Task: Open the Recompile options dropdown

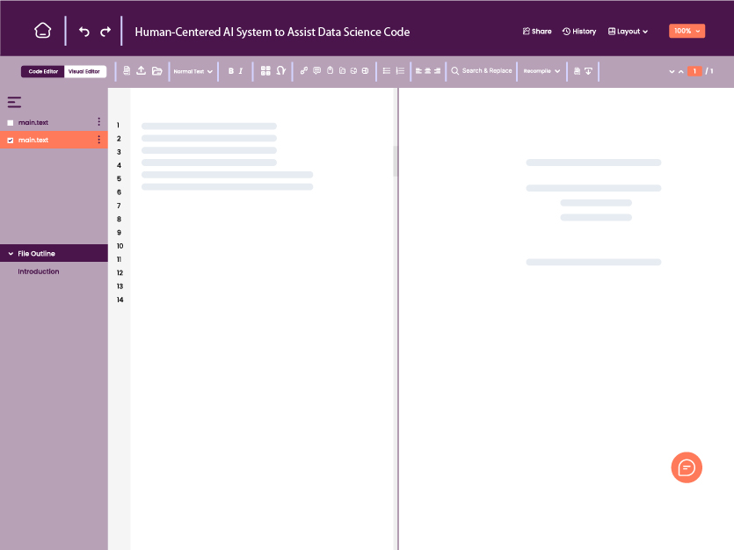Action: [541, 71]
